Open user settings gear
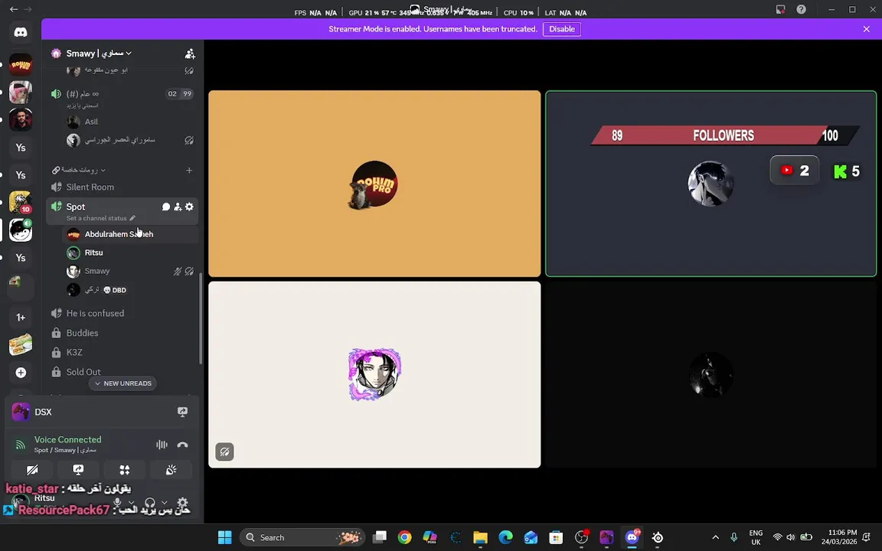 [182, 504]
